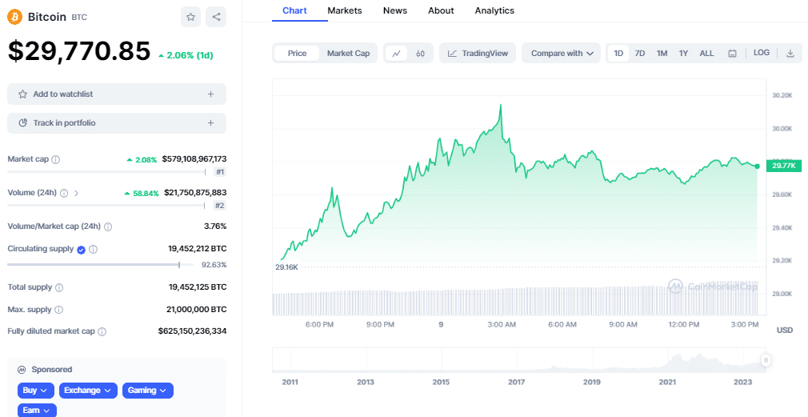
Task: Click Track in portfolio button
Action: click(117, 123)
